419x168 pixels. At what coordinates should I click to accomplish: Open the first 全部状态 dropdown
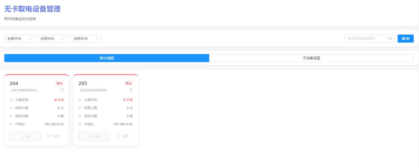(19, 39)
